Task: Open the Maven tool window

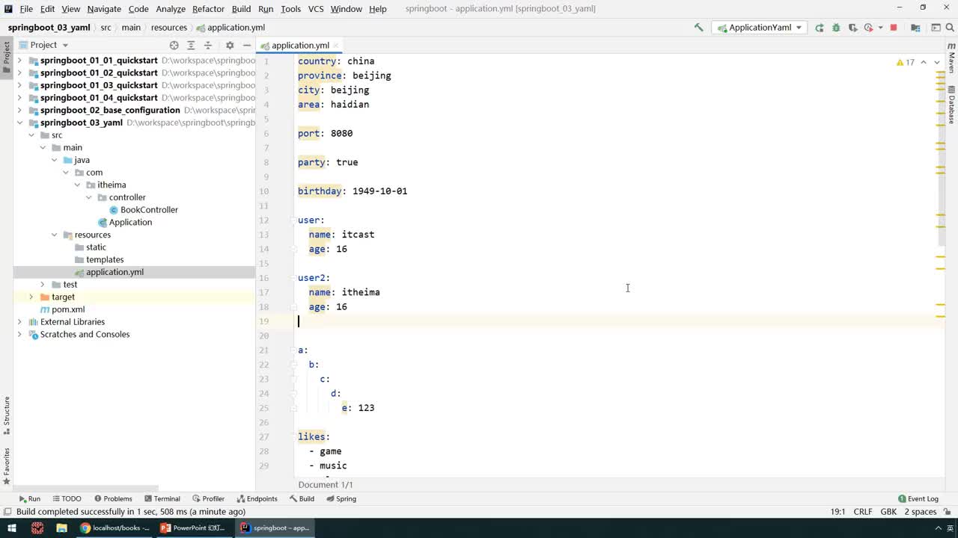Action: coord(952,58)
